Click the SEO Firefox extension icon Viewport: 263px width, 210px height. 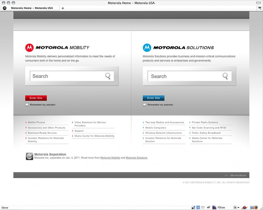[254, 207]
